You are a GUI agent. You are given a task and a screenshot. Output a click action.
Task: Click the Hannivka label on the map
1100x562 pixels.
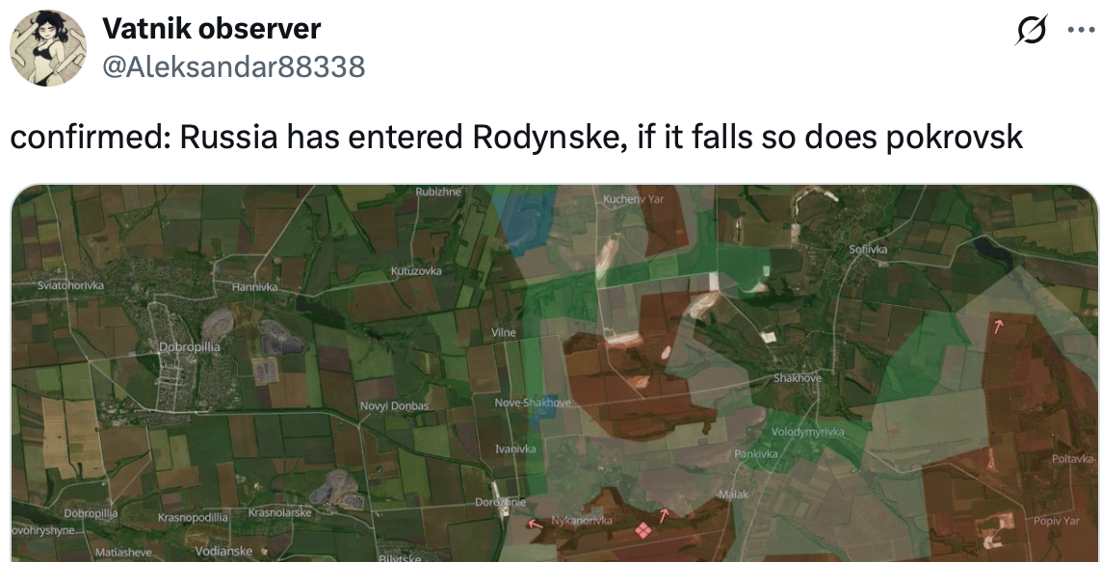click(254, 287)
